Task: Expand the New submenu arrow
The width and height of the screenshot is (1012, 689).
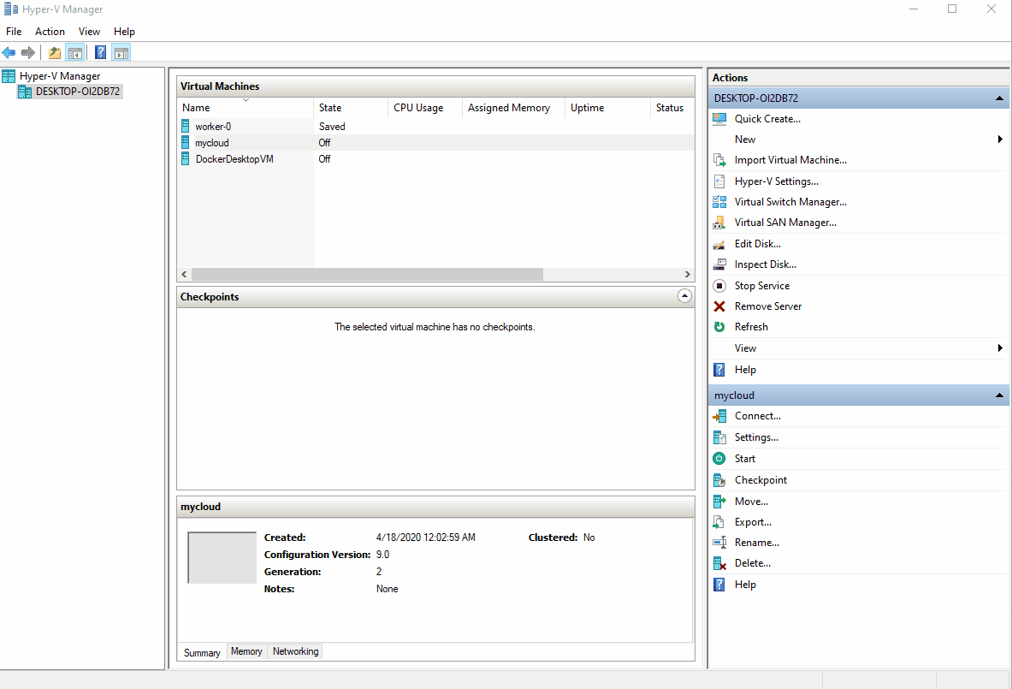Action: pyautogui.click(x=1000, y=140)
